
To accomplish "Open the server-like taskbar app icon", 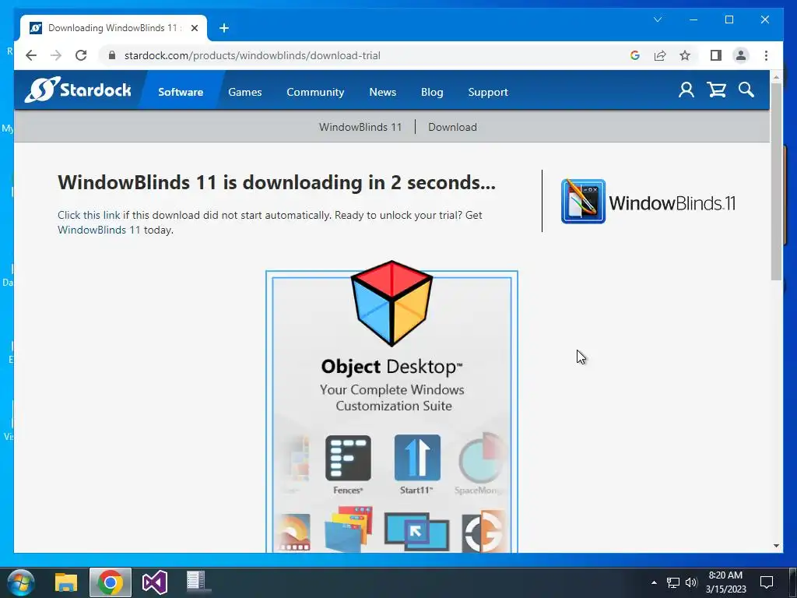I will click(x=197, y=582).
